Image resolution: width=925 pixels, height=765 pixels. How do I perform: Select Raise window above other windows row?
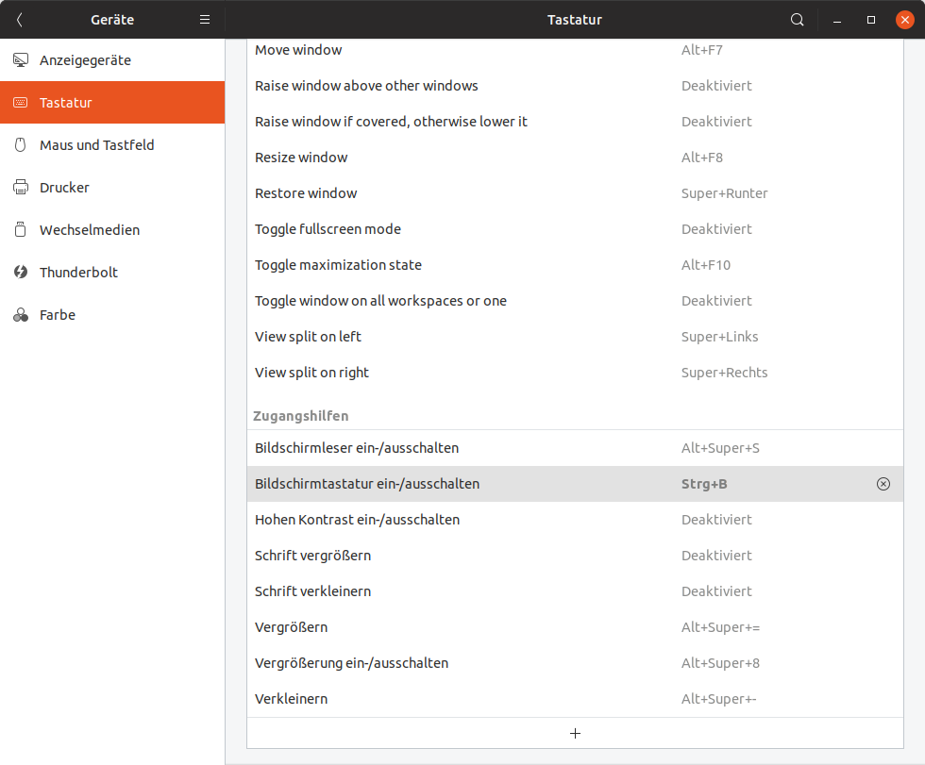click(x=575, y=86)
